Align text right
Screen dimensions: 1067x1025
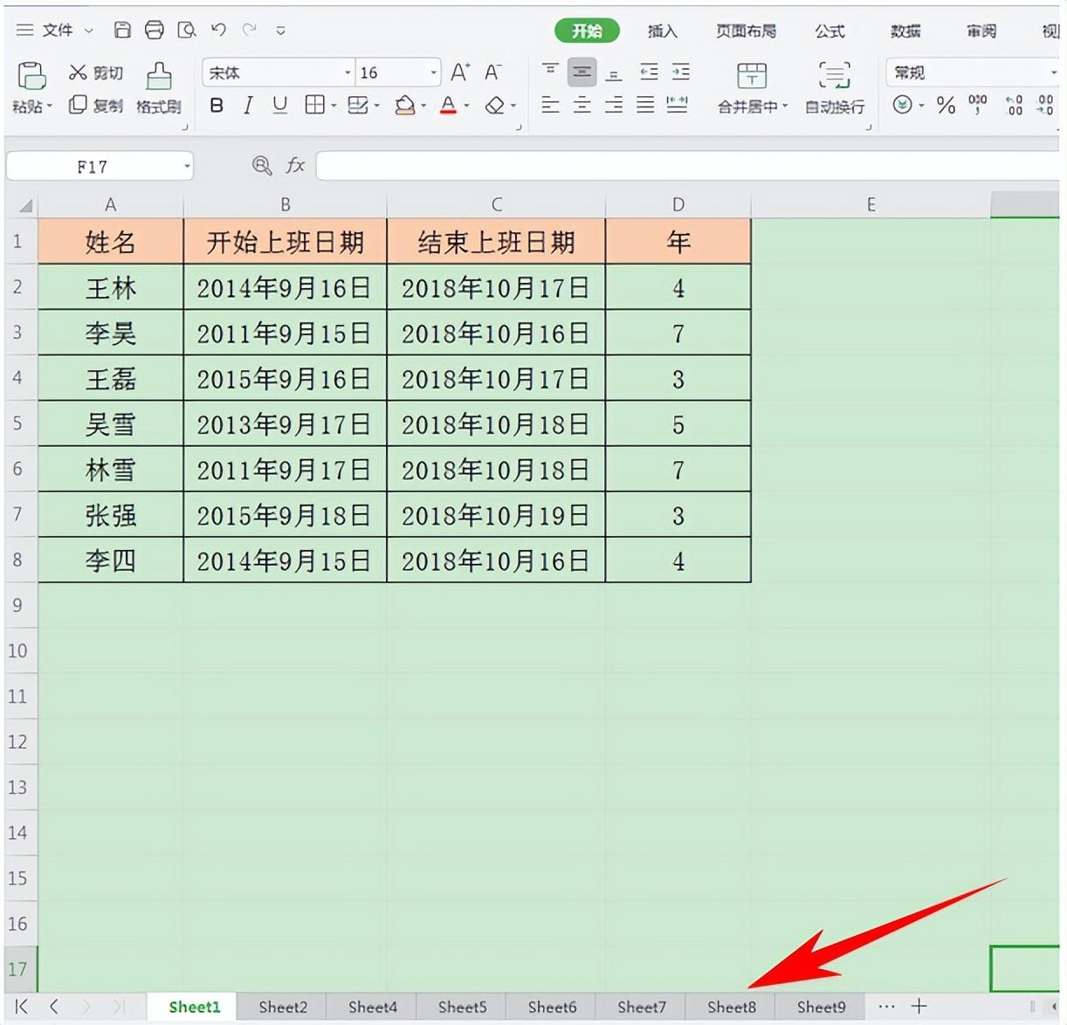click(x=614, y=106)
